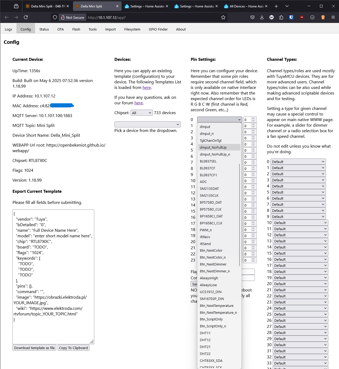Choose Btn_ScriptOnly pin role

coord(219,319)
